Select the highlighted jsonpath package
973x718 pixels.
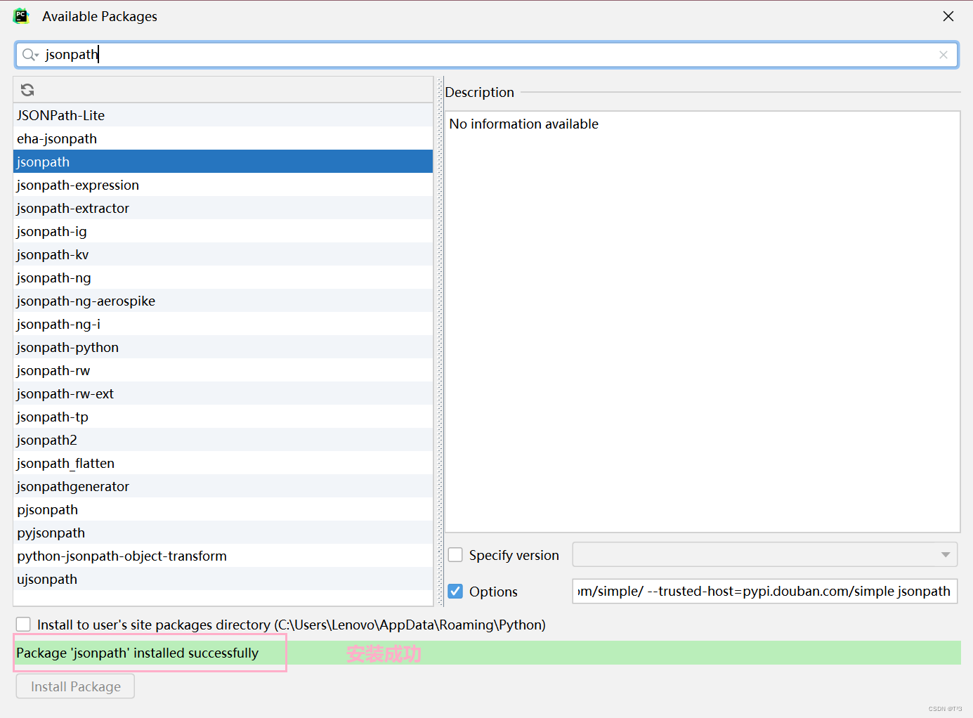[223, 162]
